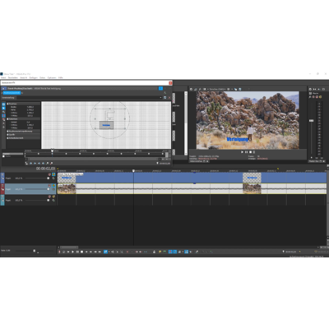Open the Ansicht menu
The width and height of the screenshot is (329, 329).
(x=24, y=78)
